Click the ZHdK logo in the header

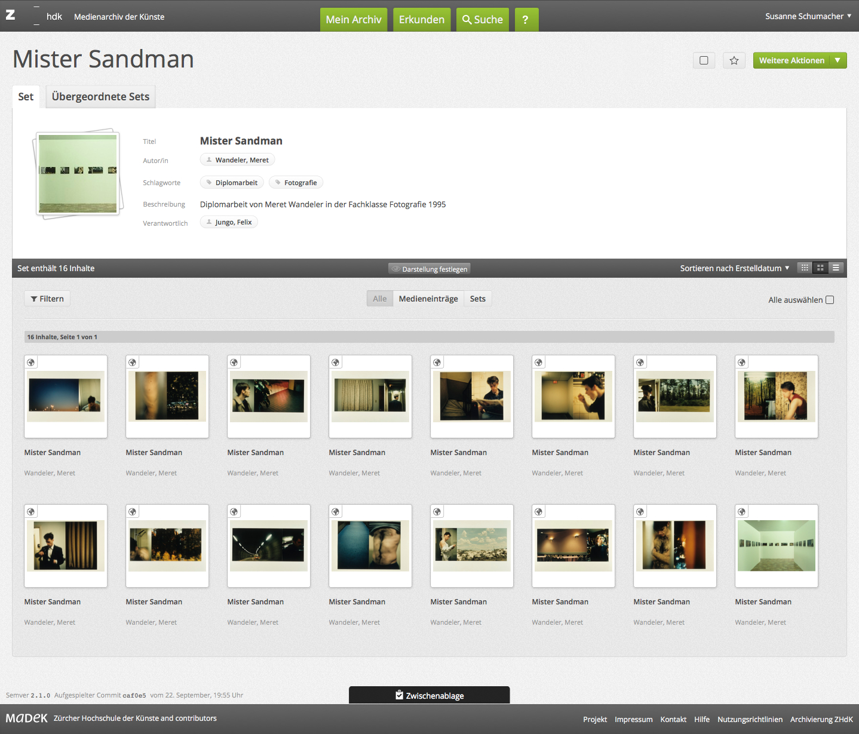(23, 16)
